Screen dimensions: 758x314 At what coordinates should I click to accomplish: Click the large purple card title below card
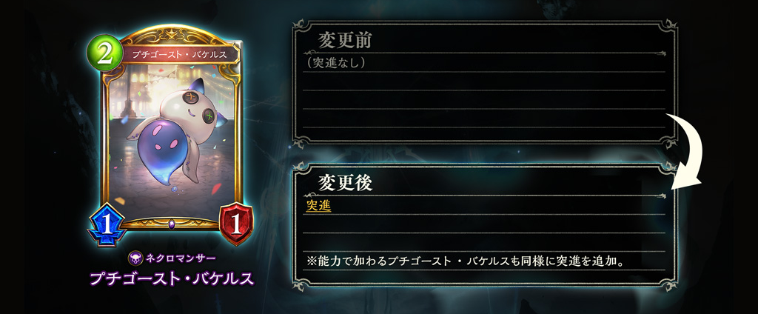click(x=172, y=278)
